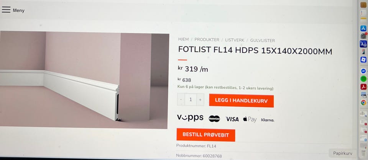The width and height of the screenshot is (368, 160).
Task: Click the Vipps payment logo
Action: pyautogui.click(x=190, y=118)
